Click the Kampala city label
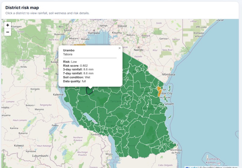Screen dimensions: 242x168 pyautogui.click(x=94, y=33)
